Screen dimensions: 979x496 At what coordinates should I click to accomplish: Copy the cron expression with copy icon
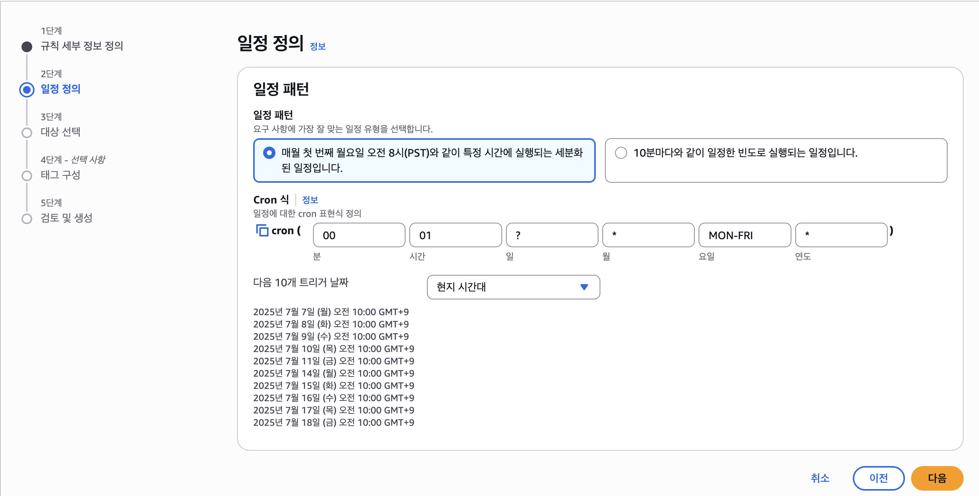click(262, 230)
